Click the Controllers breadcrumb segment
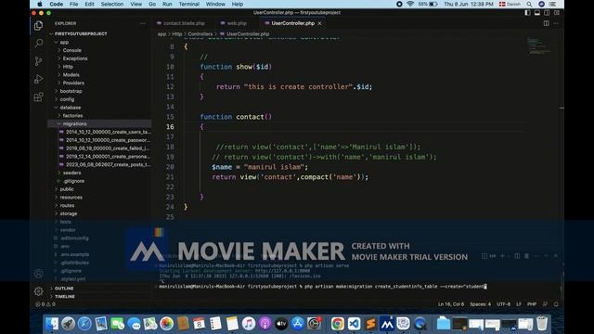The image size is (594, 334). point(200,34)
